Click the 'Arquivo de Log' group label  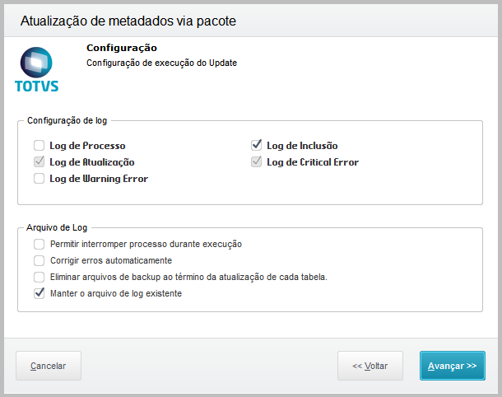click(x=58, y=227)
